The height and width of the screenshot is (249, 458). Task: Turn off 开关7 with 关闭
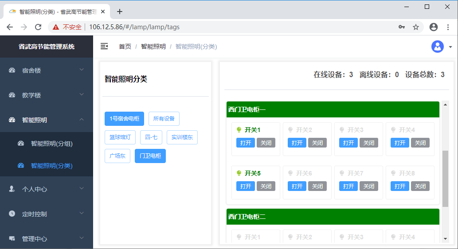click(369, 186)
